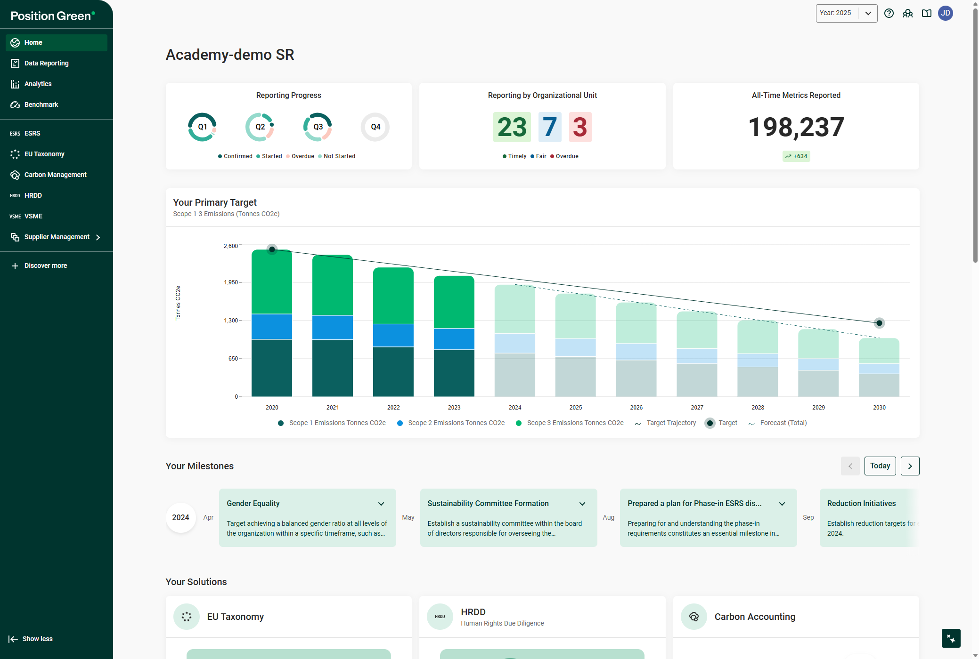Click the Benchmark gauge icon
Viewport: 979px width, 659px height.
coord(15,104)
